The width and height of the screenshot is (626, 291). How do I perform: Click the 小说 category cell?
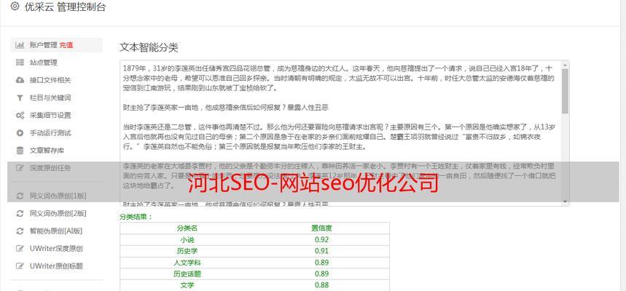tap(187, 239)
